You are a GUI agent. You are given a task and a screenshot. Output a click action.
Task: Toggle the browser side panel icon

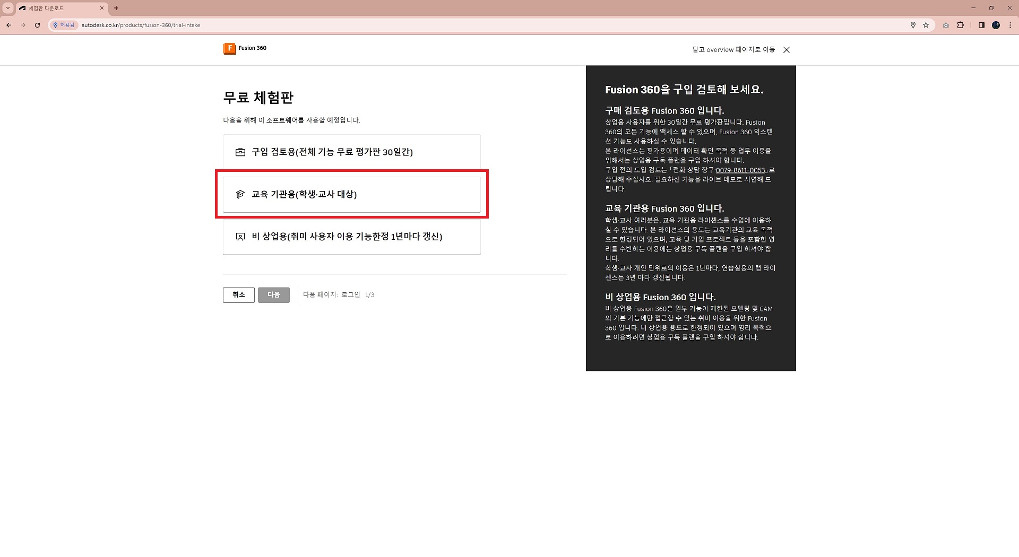point(981,25)
